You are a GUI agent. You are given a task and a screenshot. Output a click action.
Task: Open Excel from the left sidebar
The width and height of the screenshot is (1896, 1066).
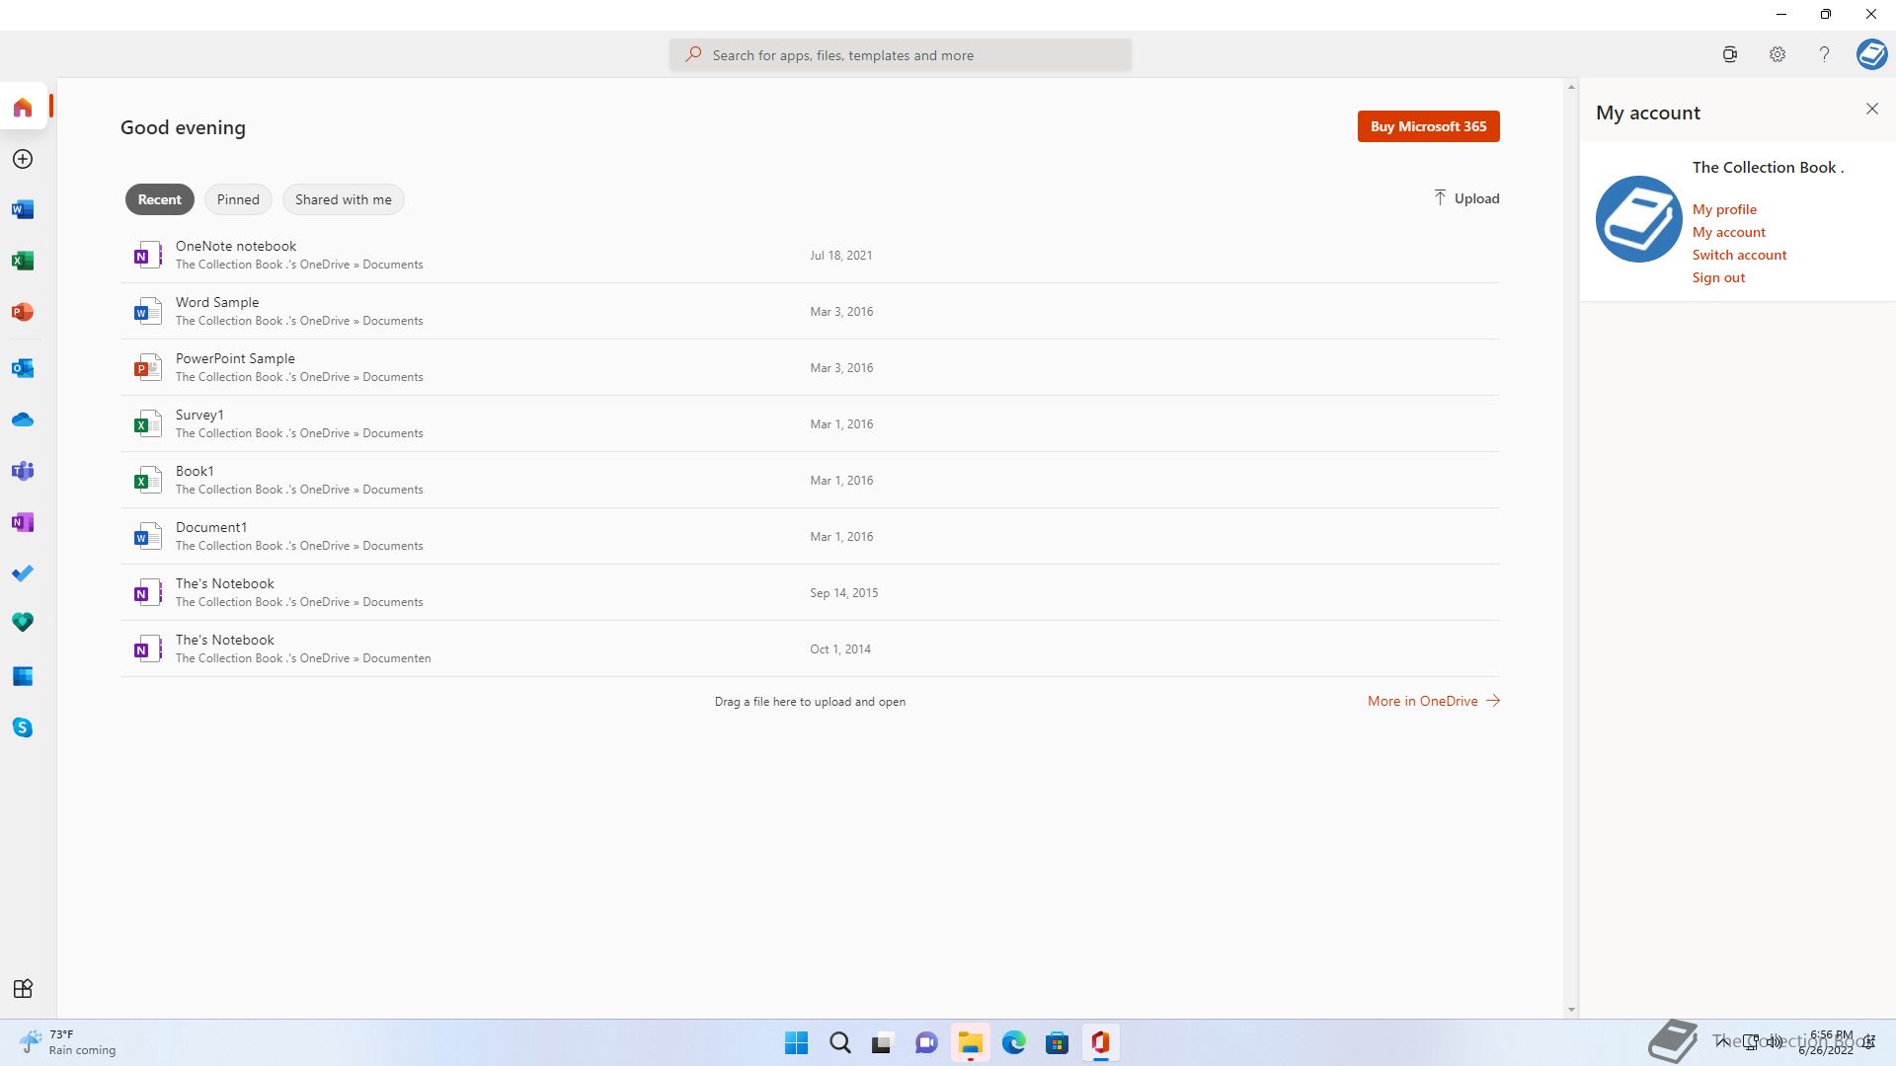click(x=23, y=262)
